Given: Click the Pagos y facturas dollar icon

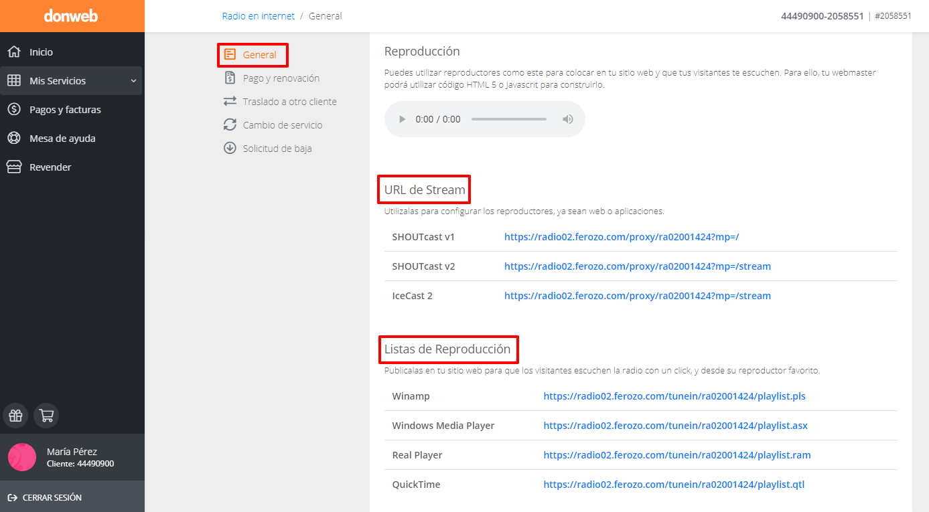Looking at the screenshot, I should (x=13, y=109).
